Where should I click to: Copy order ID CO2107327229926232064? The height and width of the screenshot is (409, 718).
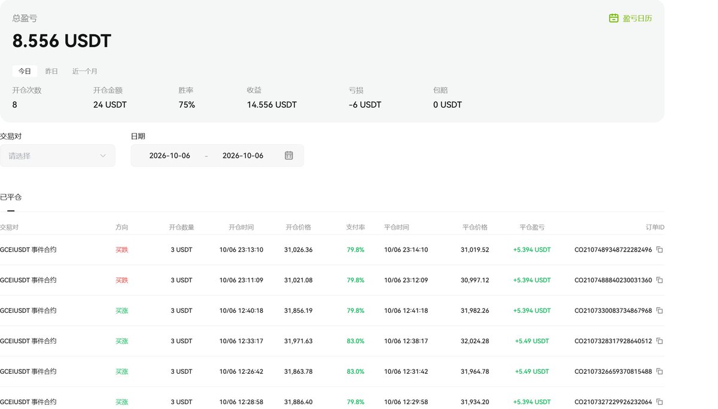[x=659, y=402]
